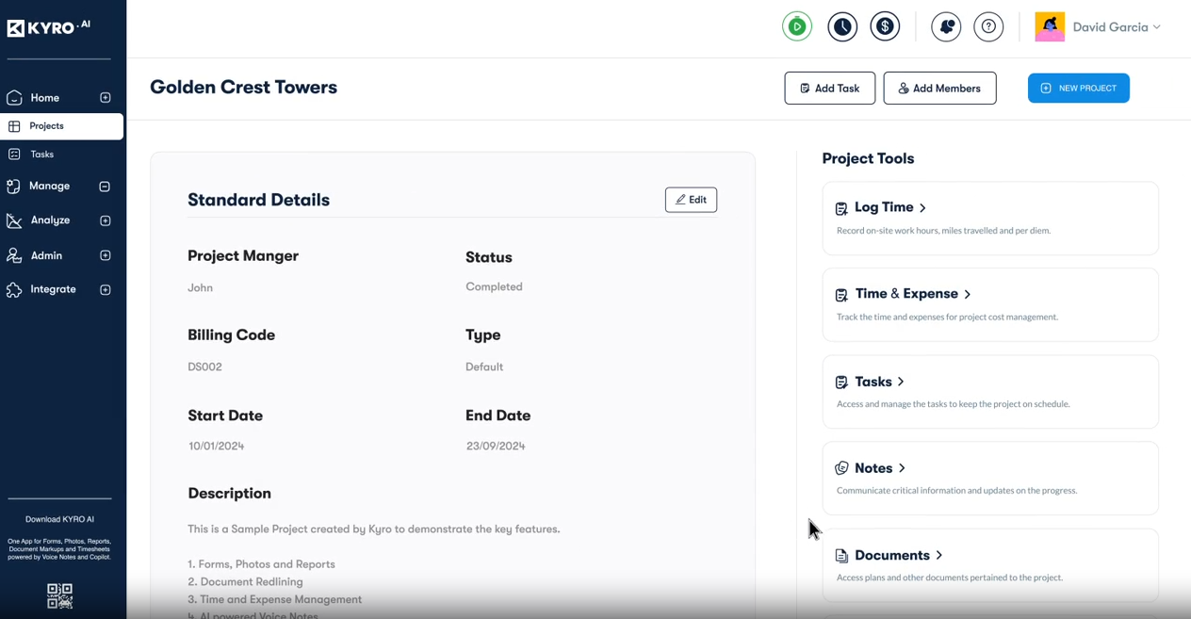Expand the Integrate menu plus icon

(x=106, y=289)
